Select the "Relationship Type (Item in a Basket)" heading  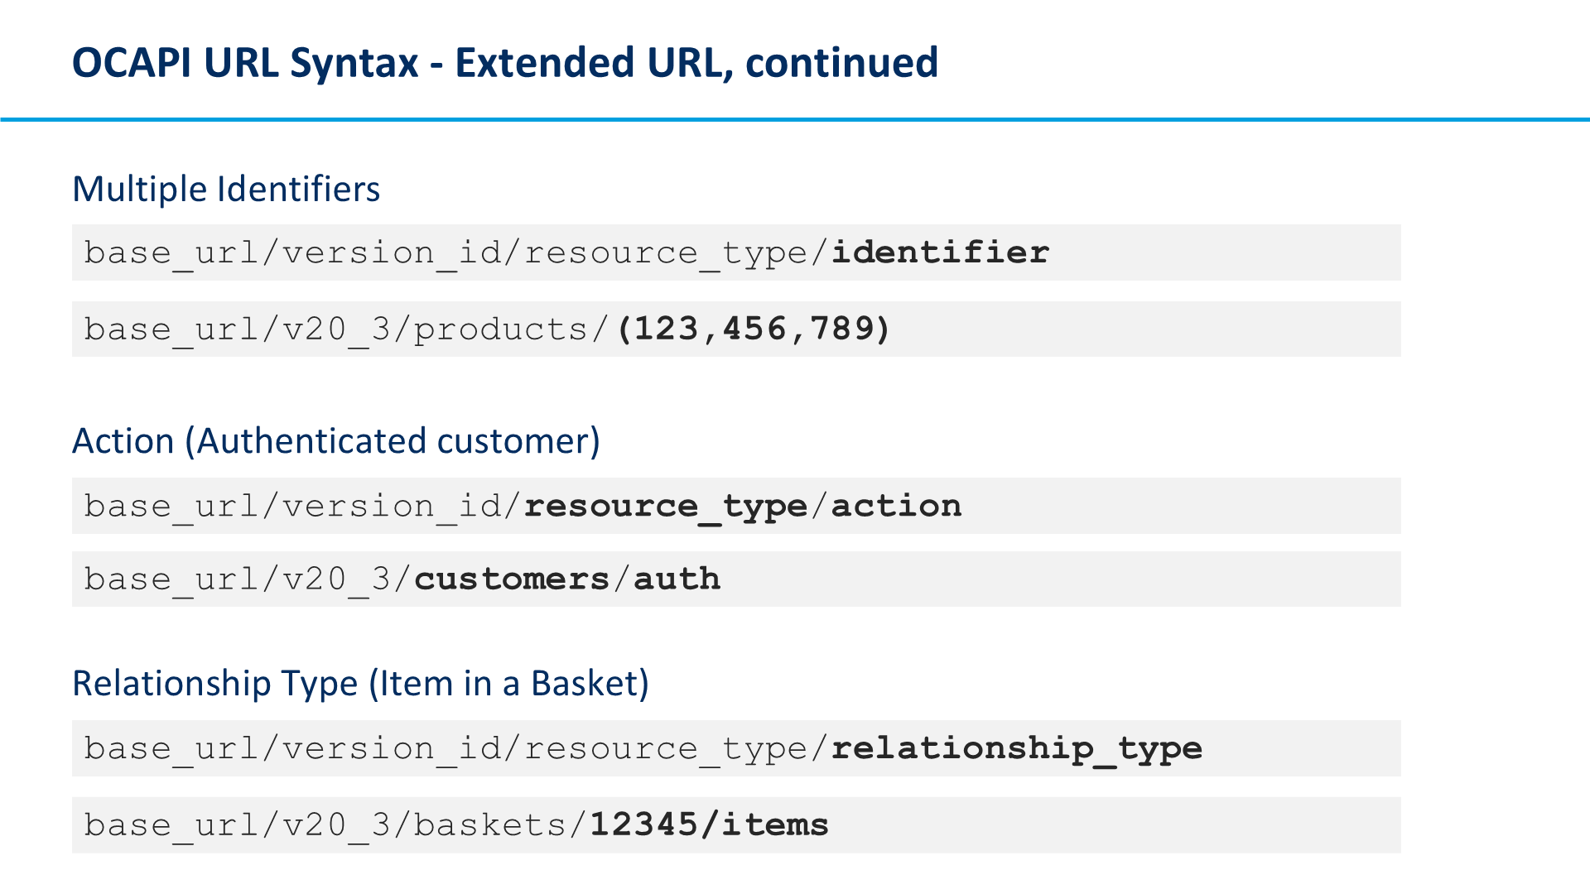361,684
